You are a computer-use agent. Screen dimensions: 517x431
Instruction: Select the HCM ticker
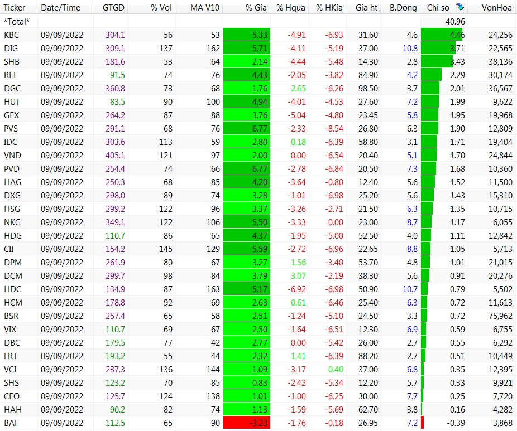point(13,303)
